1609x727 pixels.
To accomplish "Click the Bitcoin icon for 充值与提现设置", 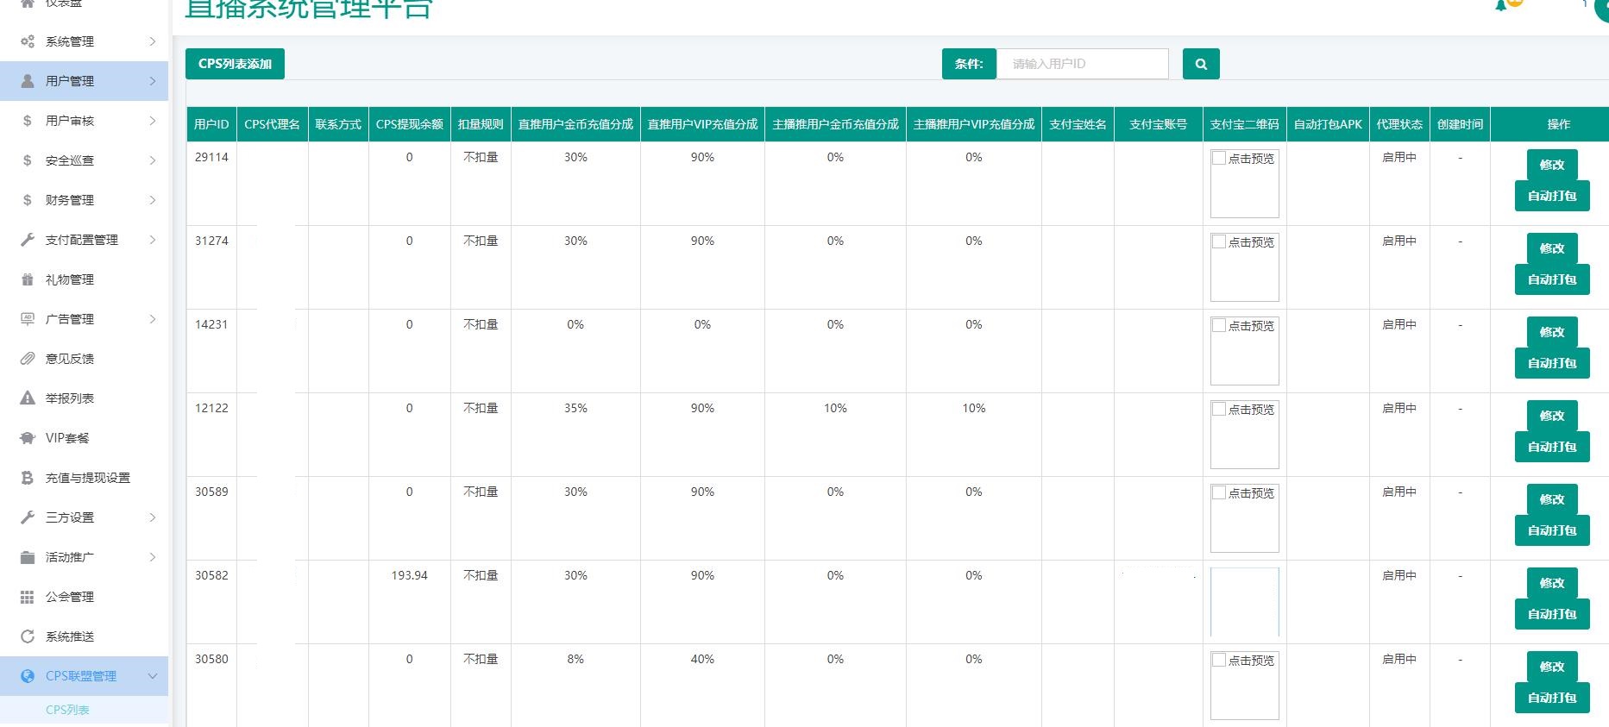I will point(28,478).
